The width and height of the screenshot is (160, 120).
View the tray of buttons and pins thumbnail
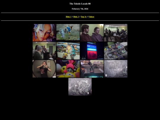(116, 51)
